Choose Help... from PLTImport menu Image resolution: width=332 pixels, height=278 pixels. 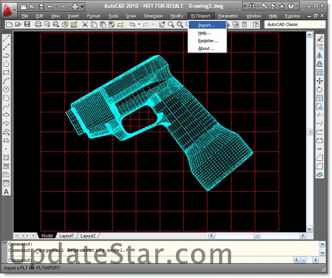pyautogui.click(x=207, y=33)
